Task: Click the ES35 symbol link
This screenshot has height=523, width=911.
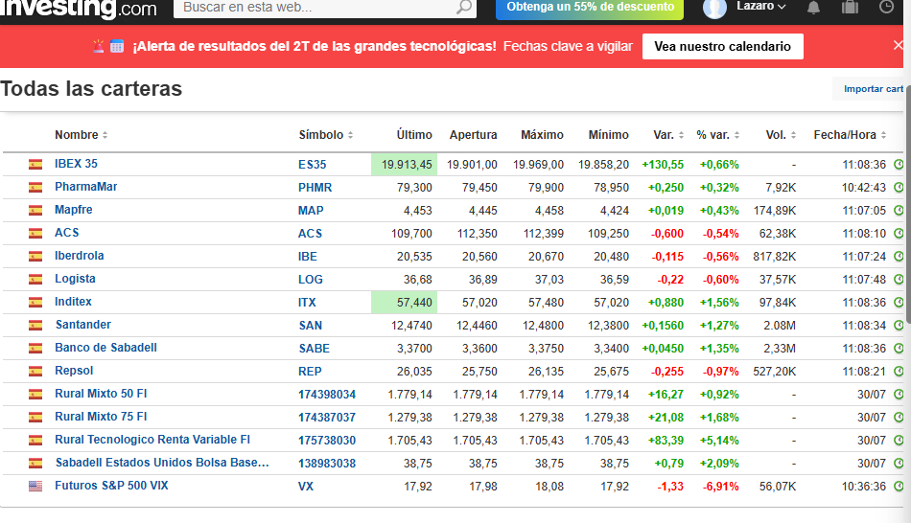Action: (x=313, y=164)
